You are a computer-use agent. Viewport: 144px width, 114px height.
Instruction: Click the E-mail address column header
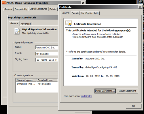click(x=47, y=80)
